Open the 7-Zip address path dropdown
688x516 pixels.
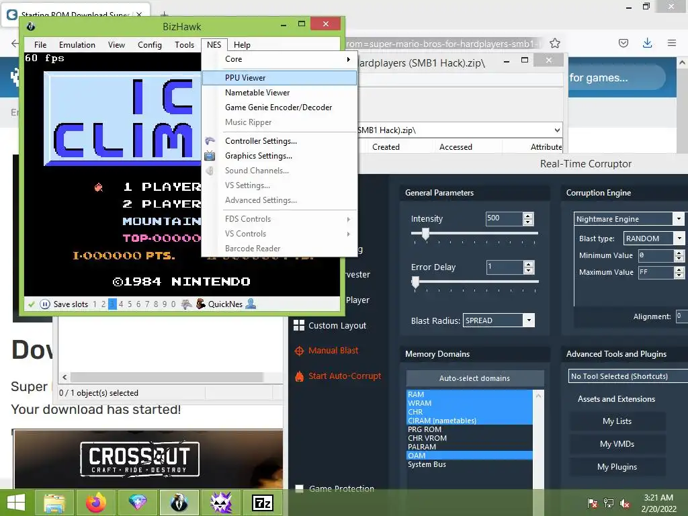557,130
